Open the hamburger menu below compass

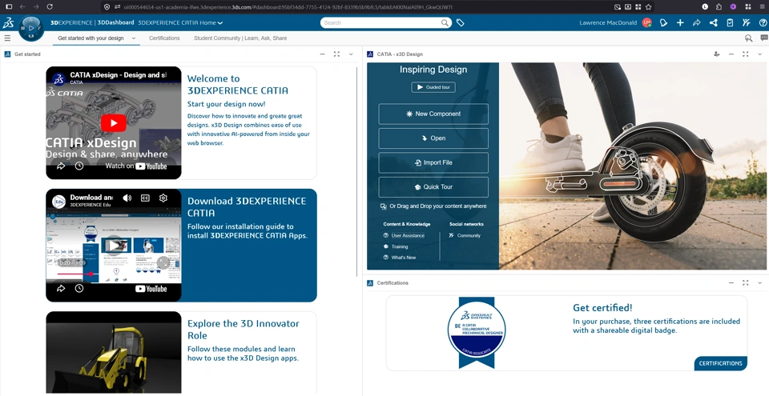pyautogui.click(x=7, y=38)
